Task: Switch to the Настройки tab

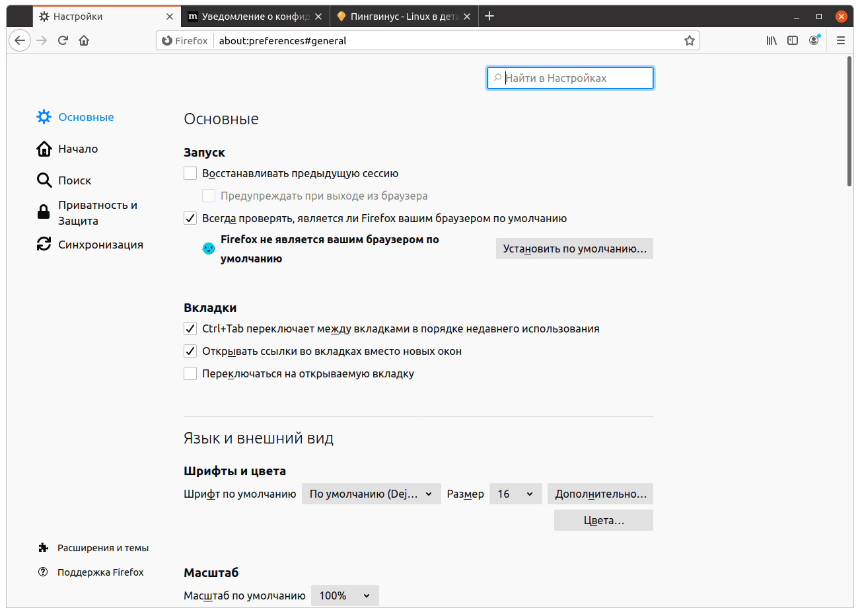Action: click(x=106, y=17)
